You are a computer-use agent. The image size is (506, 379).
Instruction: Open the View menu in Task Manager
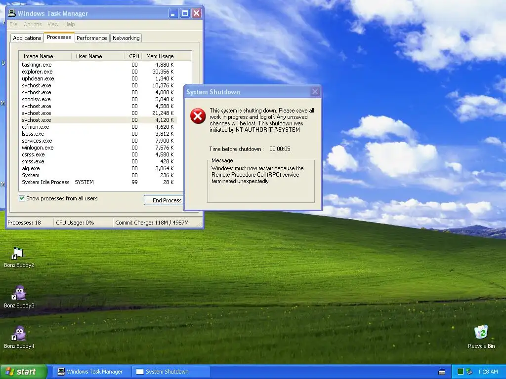point(53,24)
